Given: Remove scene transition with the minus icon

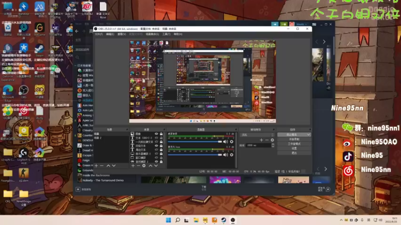Looking at the screenshot, I should pyautogui.click(x=267, y=140).
